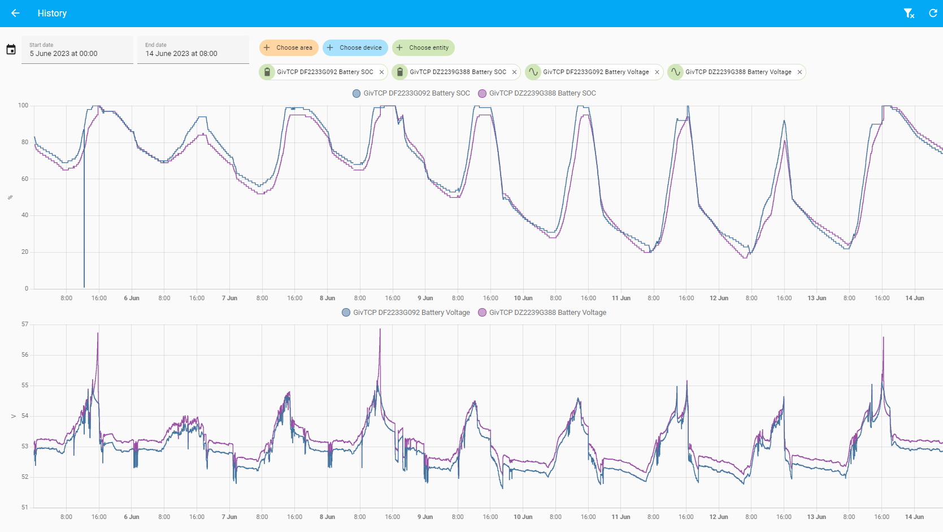The image size is (943, 532).
Task: Toggle DZ2239G388 Battery SOC legend series
Action: (x=537, y=93)
